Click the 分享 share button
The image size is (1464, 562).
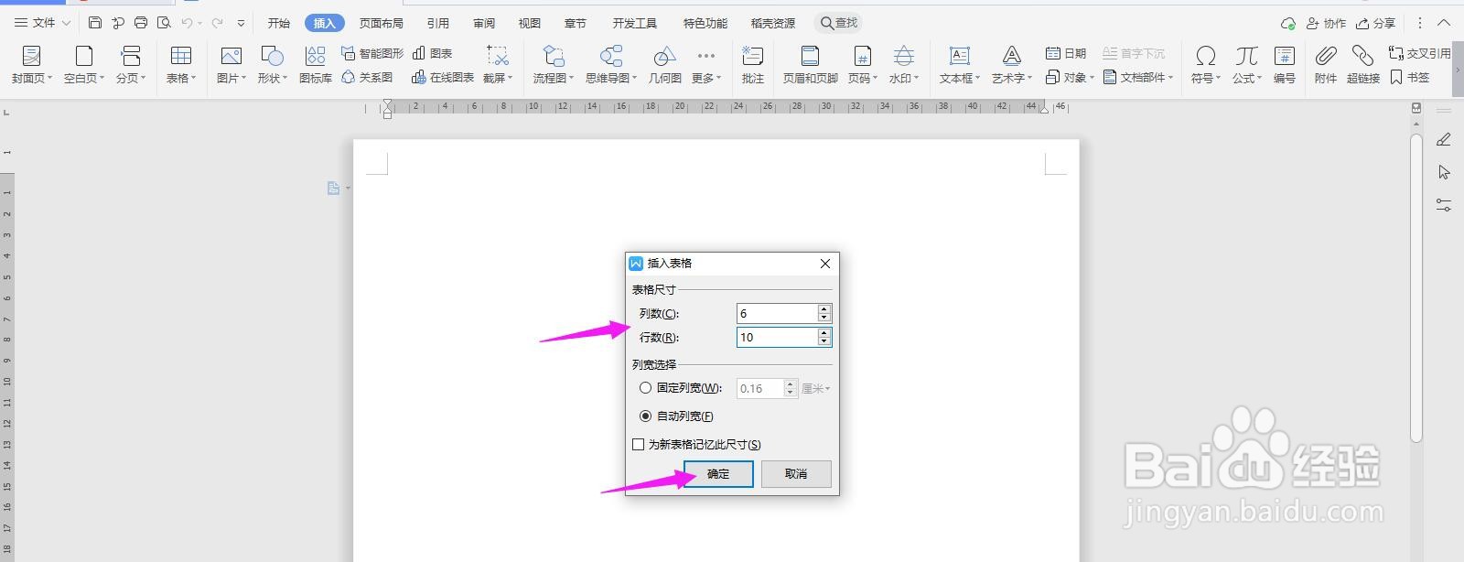[1376, 23]
